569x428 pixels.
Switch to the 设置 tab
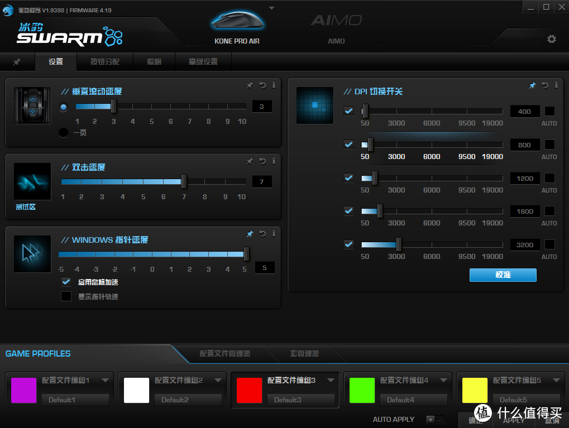pyautogui.click(x=56, y=61)
